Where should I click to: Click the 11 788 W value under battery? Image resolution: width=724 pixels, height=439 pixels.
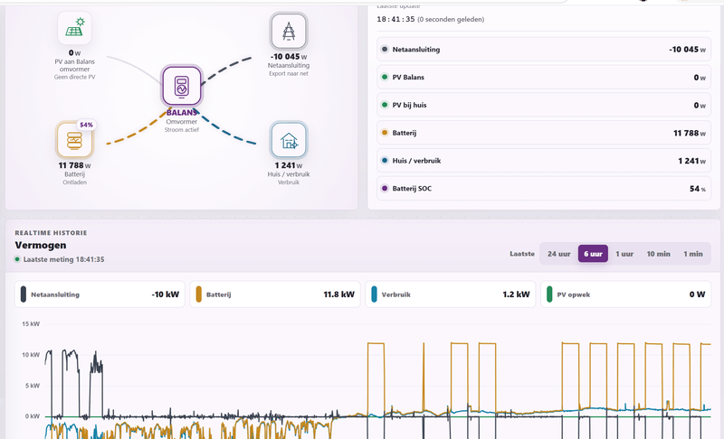click(x=74, y=165)
